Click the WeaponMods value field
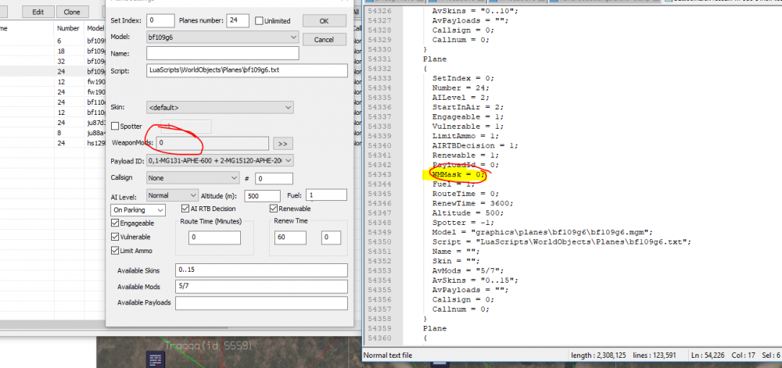The image size is (782, 368). pyautogui.click(x=213, y=144)
